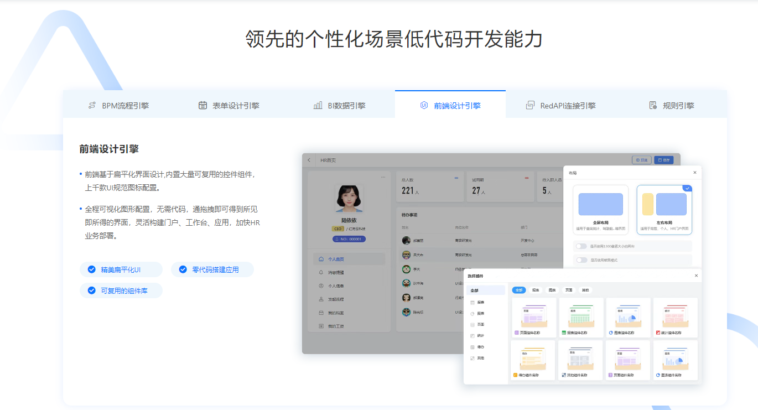Open the ellipsis menu on the profile card
Image resolution: width=758 pixels, height=410 pixels.
[383, 177]
